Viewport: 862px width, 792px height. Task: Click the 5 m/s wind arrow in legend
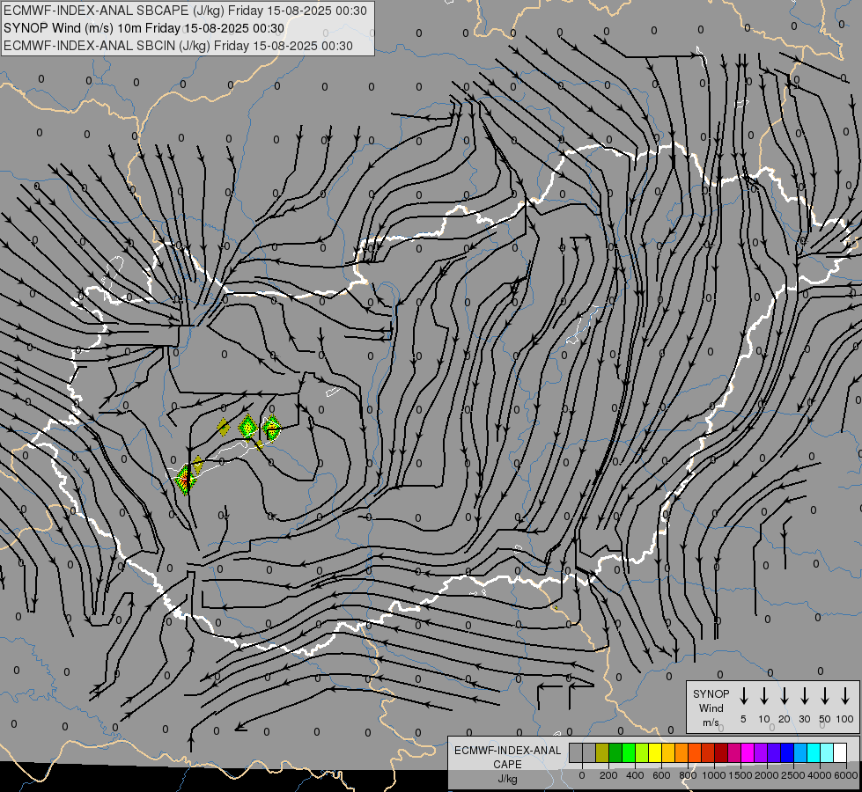[743, 696]
